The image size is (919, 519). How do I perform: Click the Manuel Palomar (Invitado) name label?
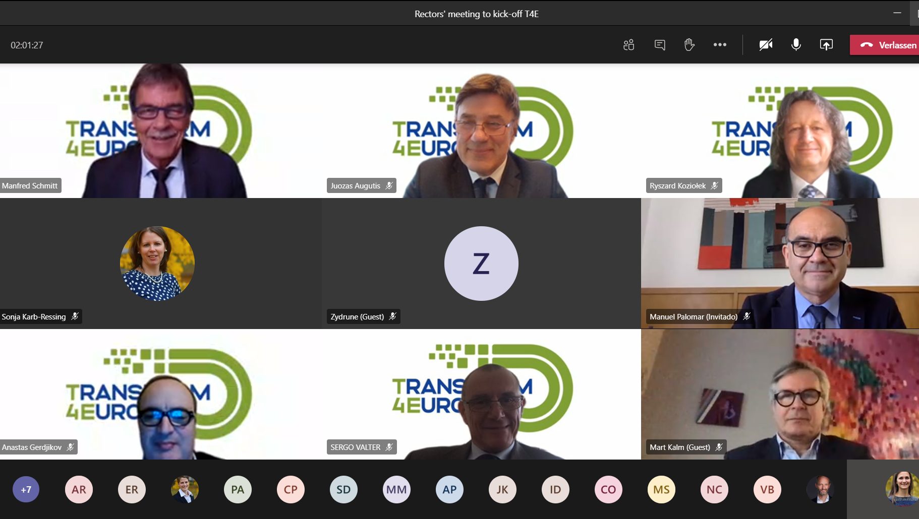(700, 316)
